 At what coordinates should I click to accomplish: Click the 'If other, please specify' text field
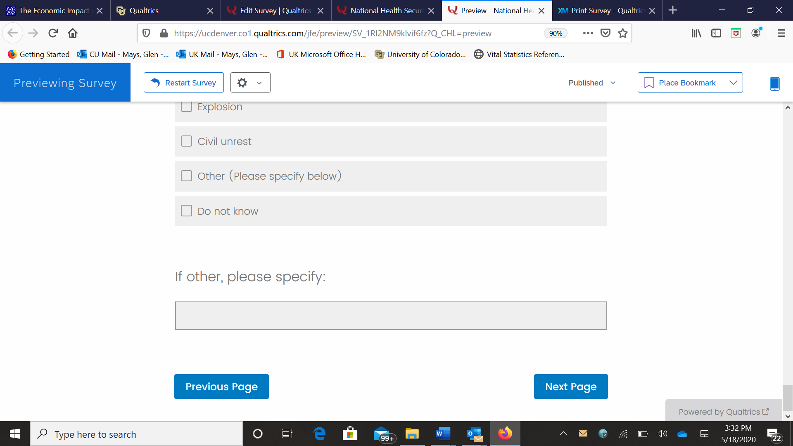click(x=391, y=316)
